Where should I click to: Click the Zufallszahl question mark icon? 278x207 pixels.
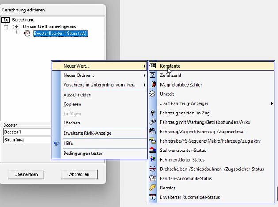[152, 75]
